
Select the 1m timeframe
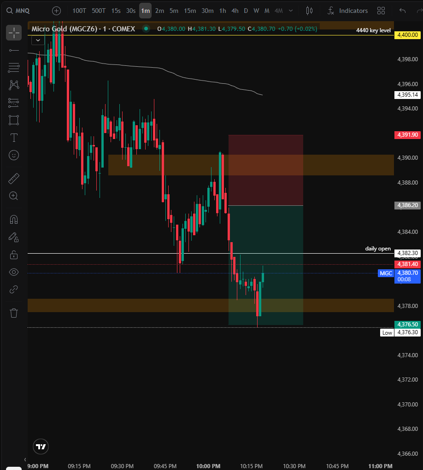click(x=146, y=11)
